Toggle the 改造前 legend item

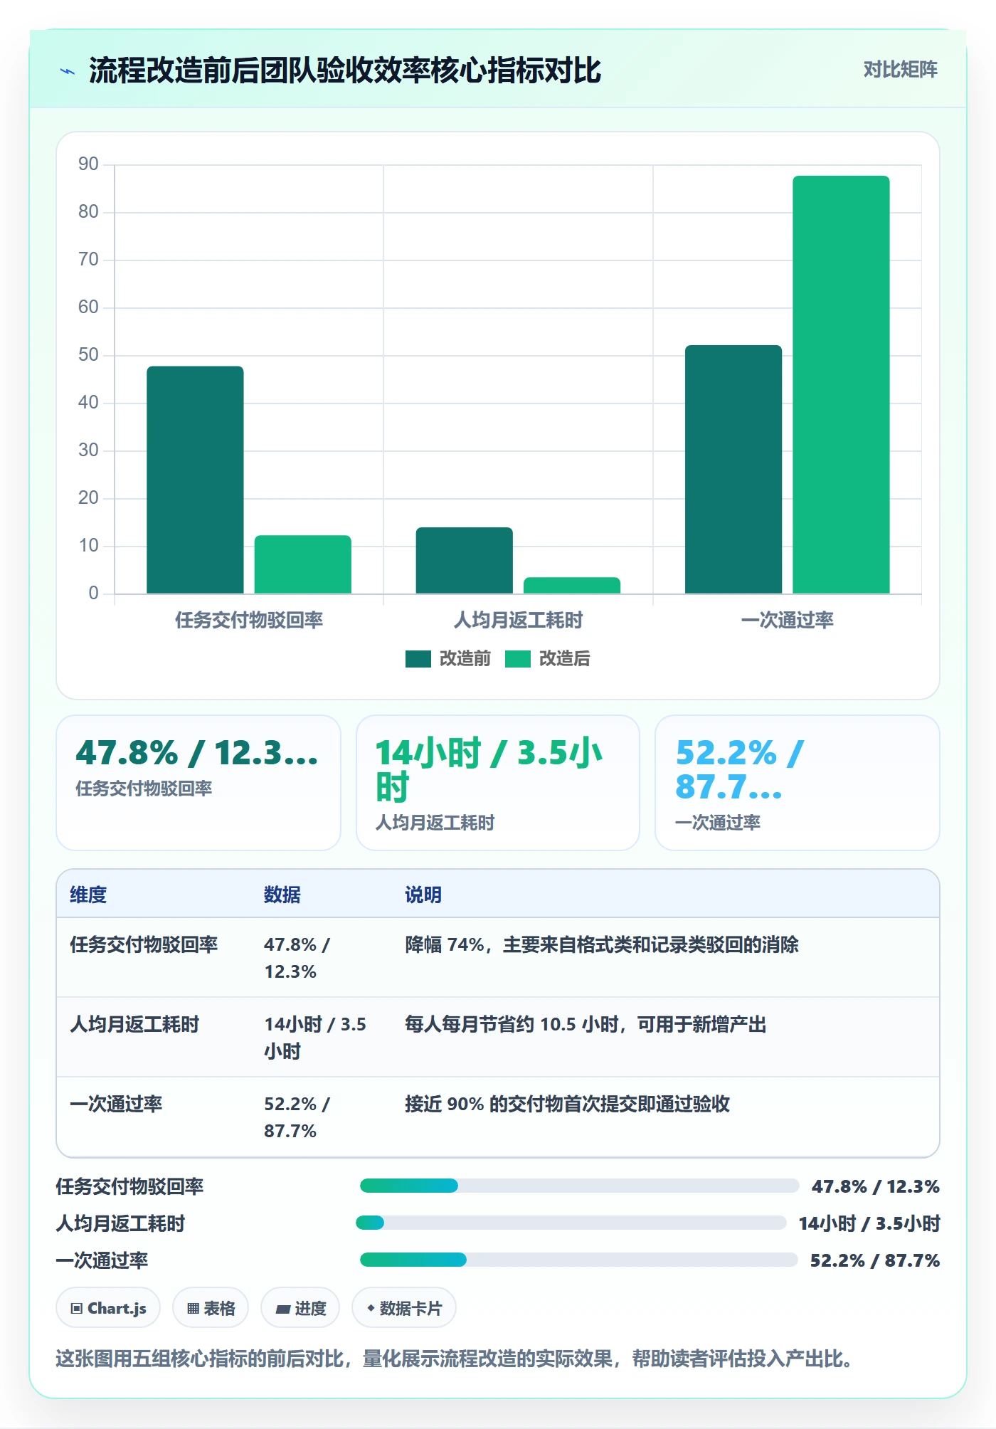(x=448, y=658)
